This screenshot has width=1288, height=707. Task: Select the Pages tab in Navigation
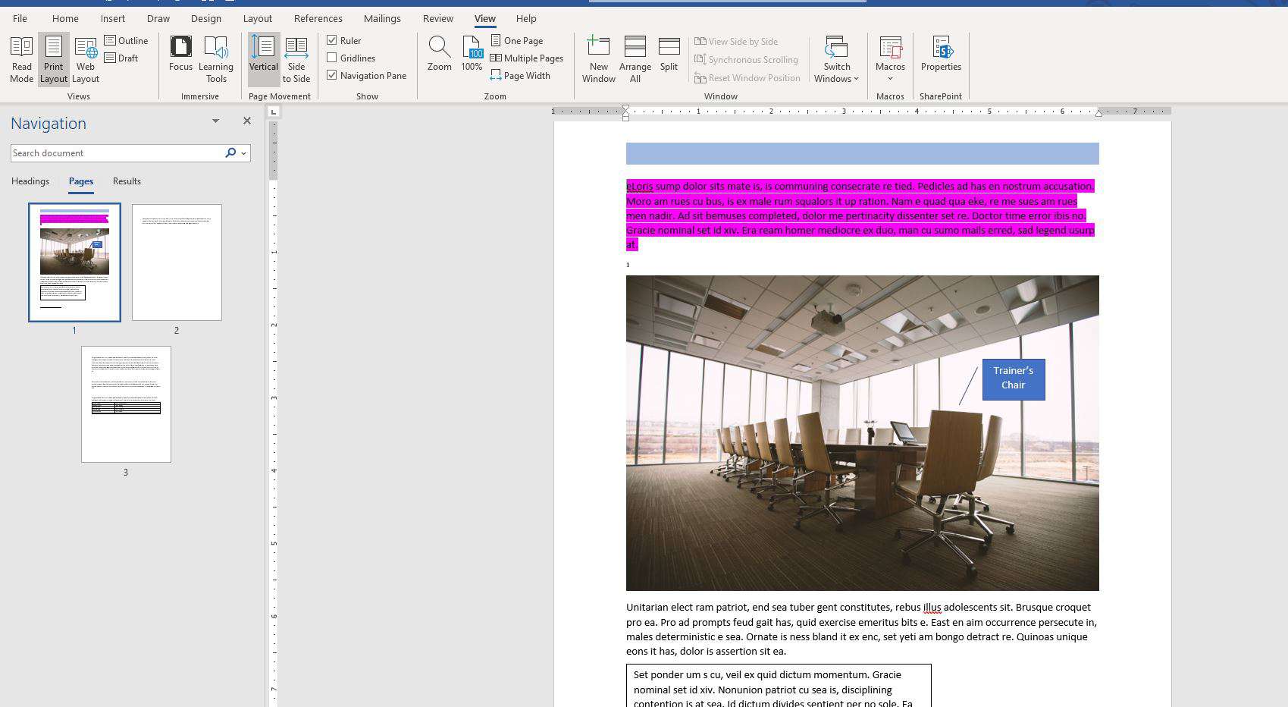[x=81, y=181]
